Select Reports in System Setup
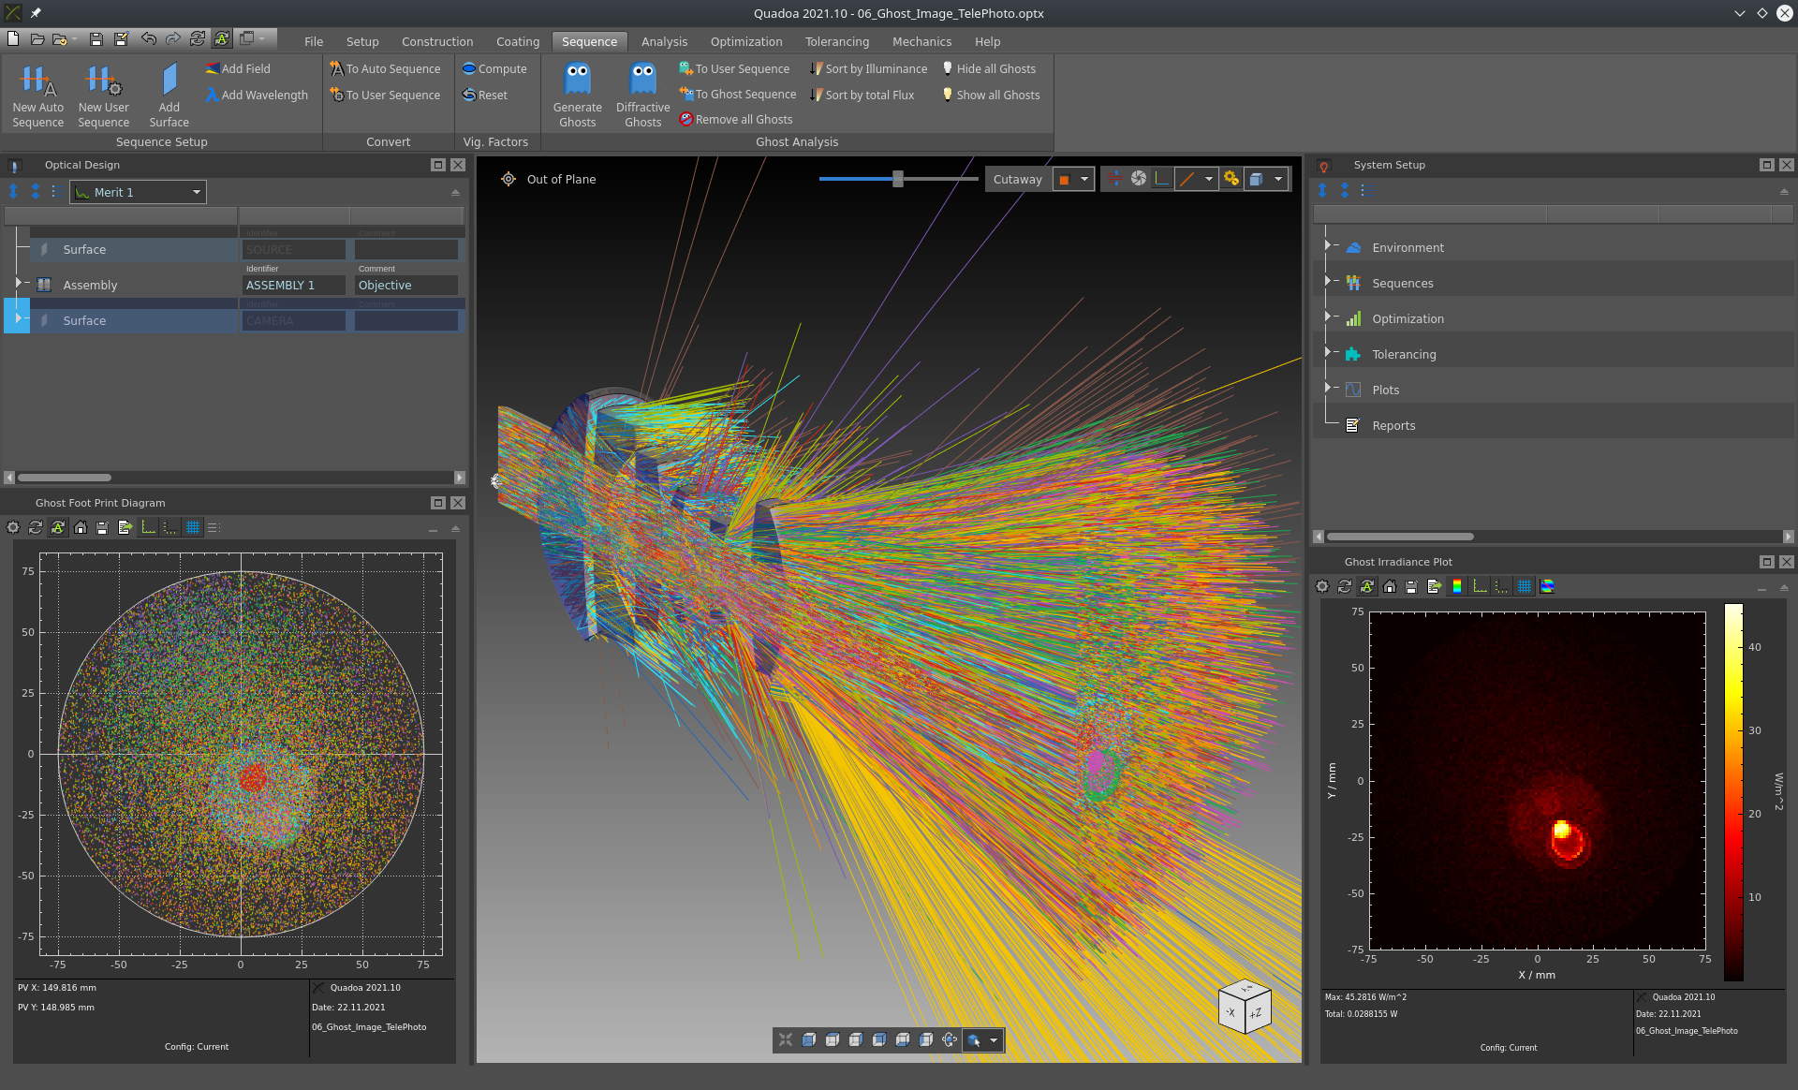This screenshot has width=1798, height=1090. click(1393, 425)
